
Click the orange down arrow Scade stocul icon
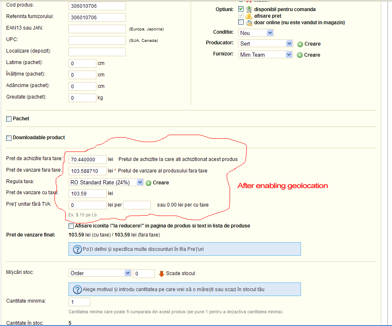[x=162, y=274]
